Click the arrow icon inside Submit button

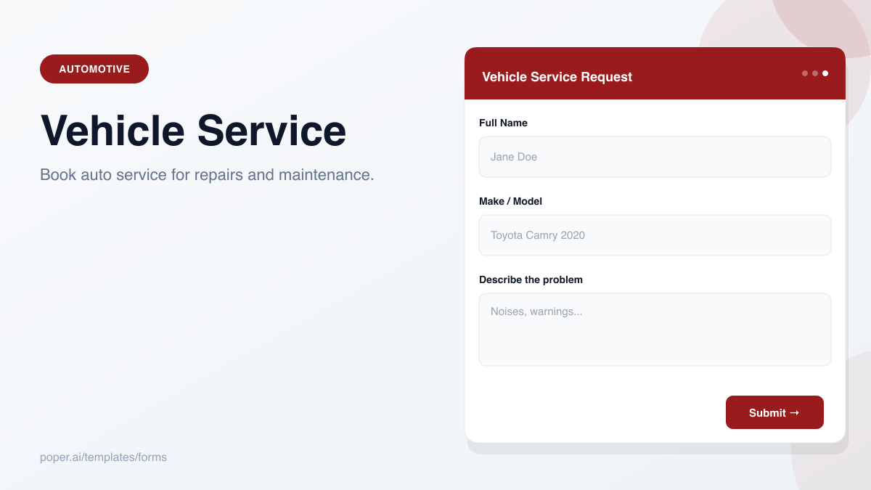(x=795, y=412)
